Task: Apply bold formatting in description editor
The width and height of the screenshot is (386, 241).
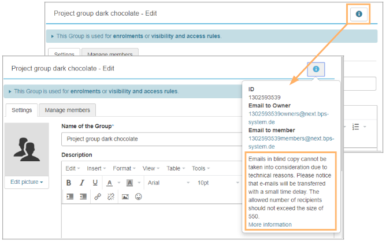Action: click(69, 183)
